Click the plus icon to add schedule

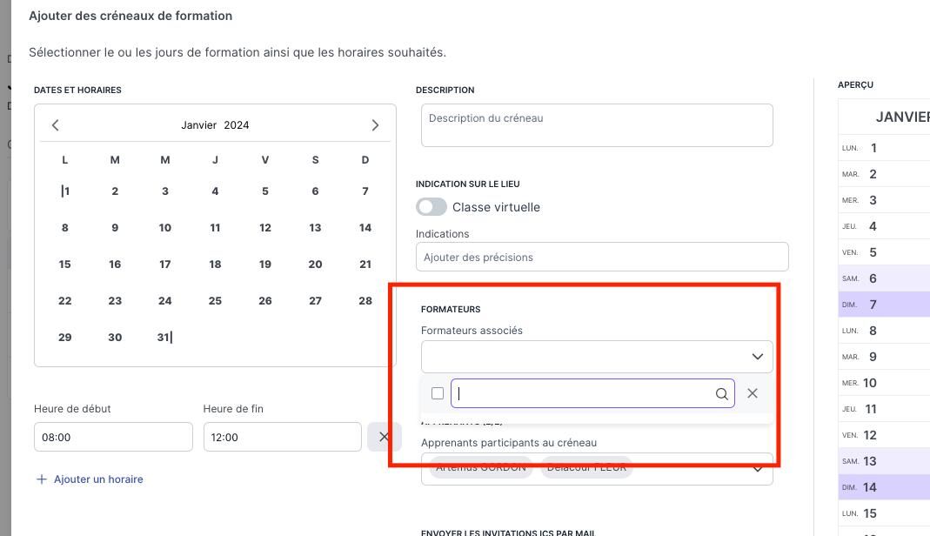pos(41,479)
